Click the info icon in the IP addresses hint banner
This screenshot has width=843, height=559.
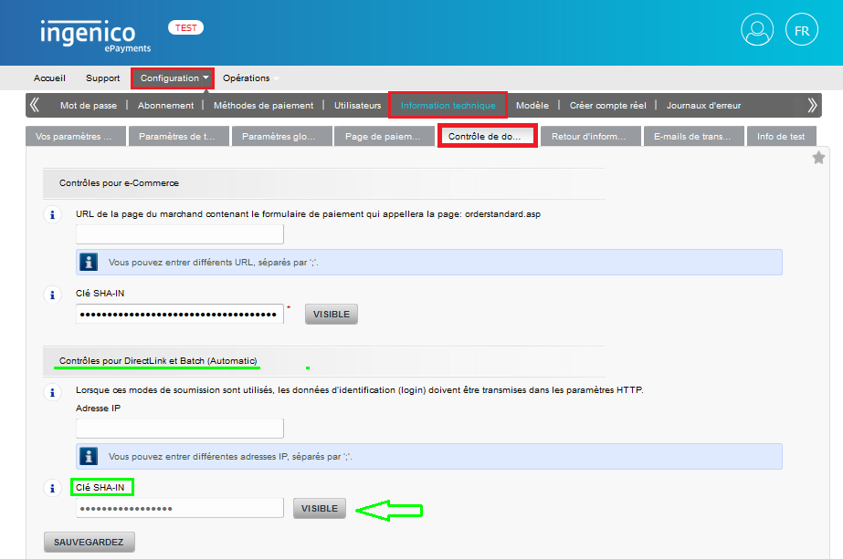(x=87, y=455)
